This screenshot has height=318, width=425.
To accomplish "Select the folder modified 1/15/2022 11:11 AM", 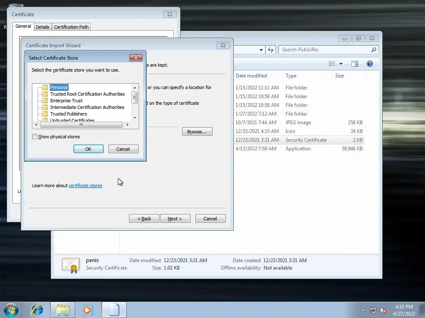I will click(299, 88).
